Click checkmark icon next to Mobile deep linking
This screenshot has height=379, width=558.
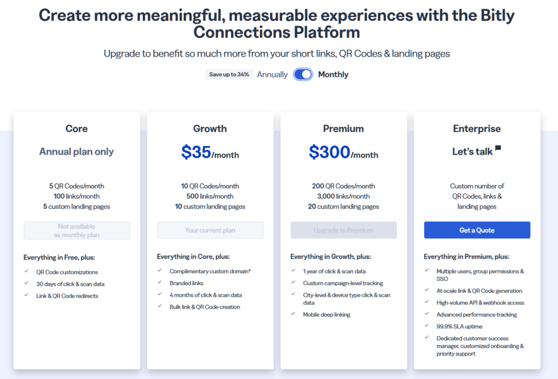pos(293,314)
